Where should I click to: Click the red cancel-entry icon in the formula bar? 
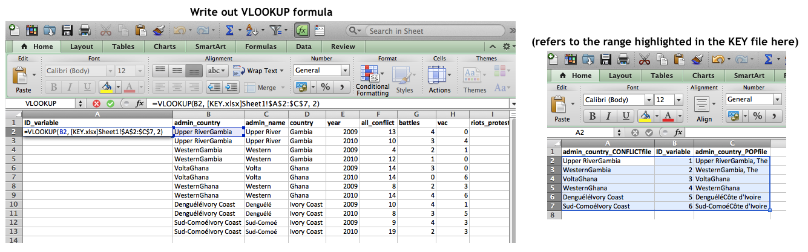pos(96,103)
